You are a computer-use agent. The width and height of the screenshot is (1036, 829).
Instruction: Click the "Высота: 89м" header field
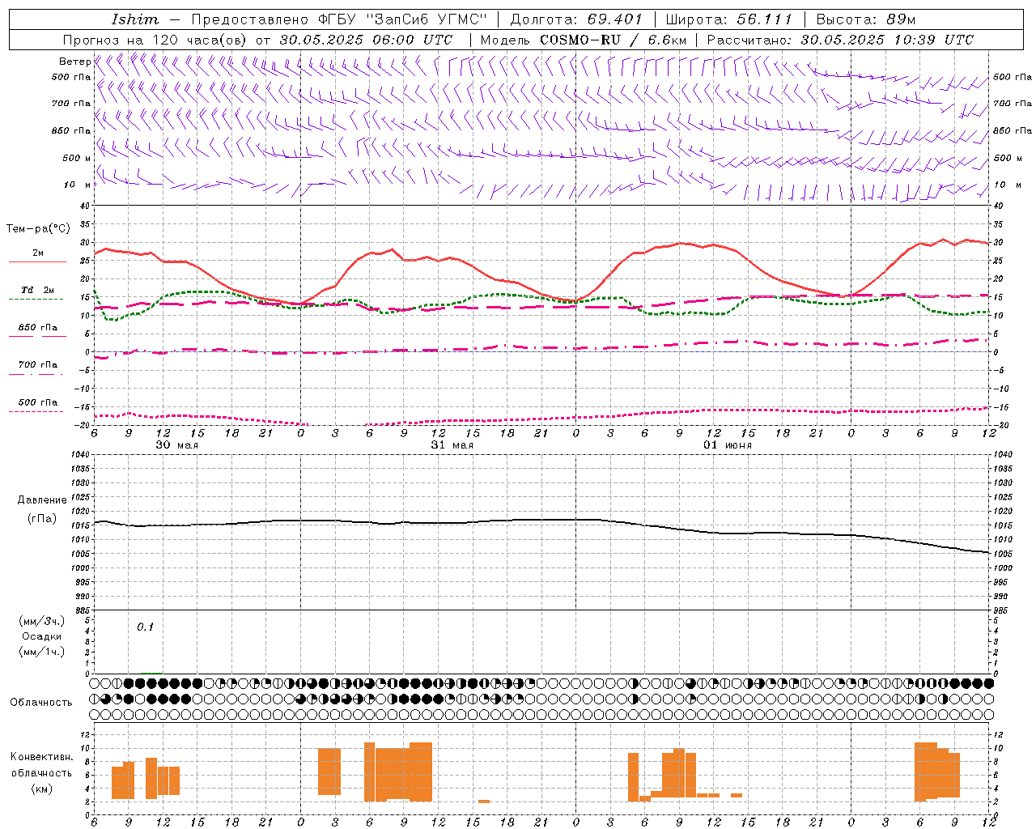click(x=865, y=19)
